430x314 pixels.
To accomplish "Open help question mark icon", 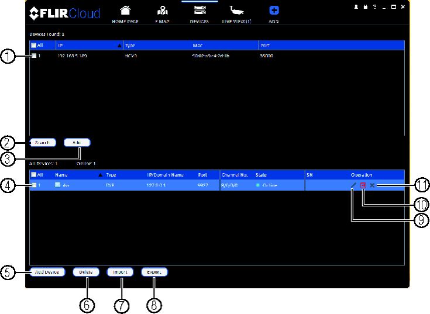I will tap(374, 7).
